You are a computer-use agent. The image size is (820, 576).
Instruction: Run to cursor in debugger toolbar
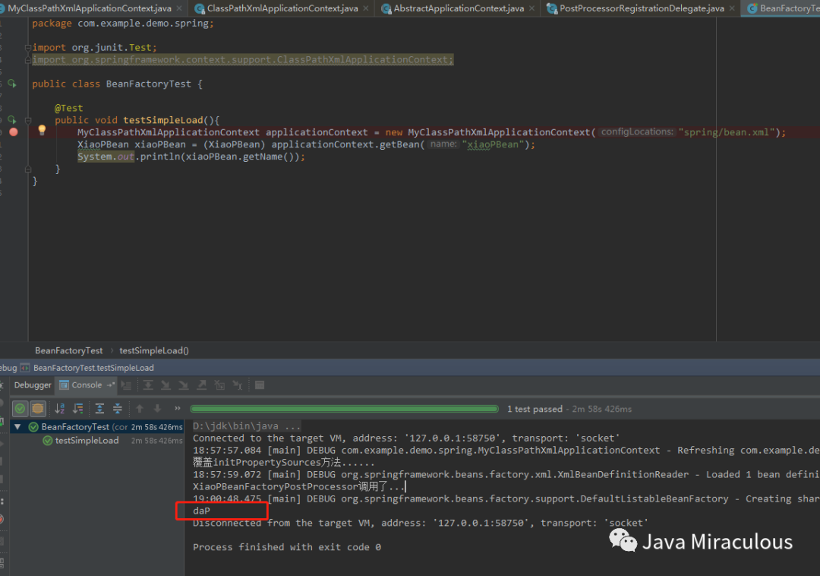238,385
